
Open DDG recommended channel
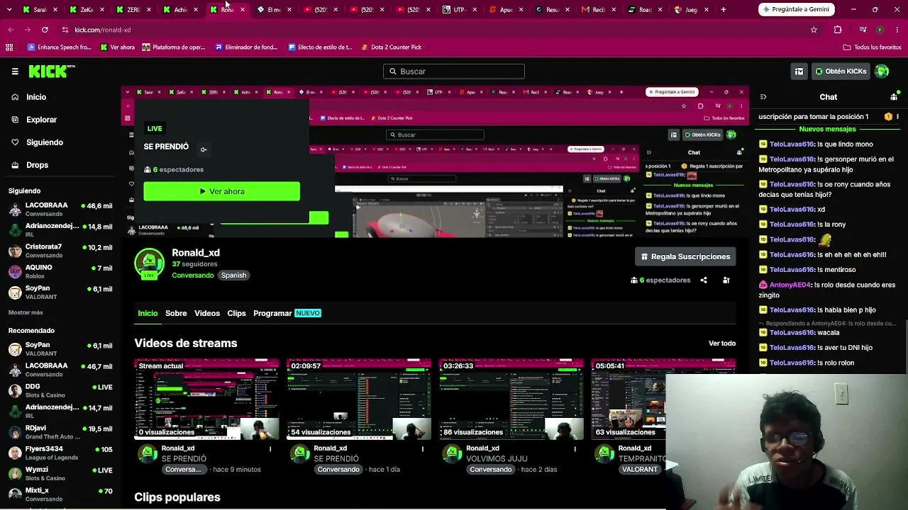coord(60,391)
